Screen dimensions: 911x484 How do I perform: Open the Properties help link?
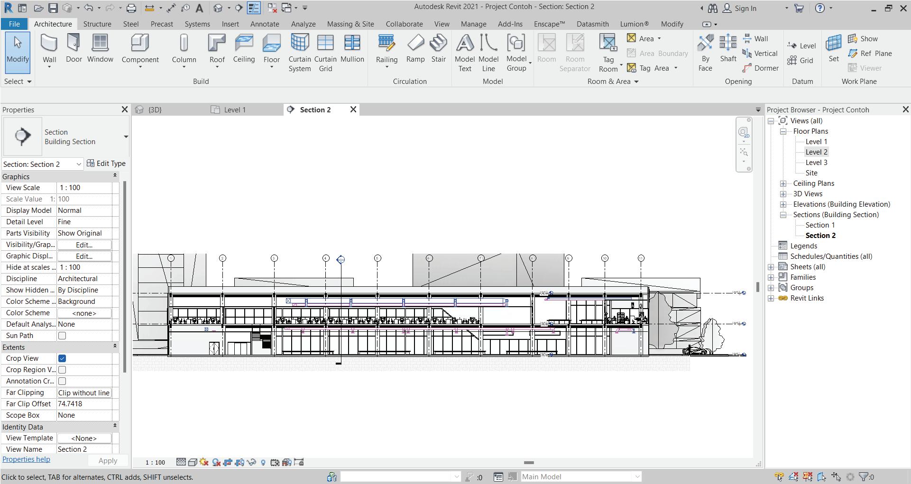coord(26,459)
